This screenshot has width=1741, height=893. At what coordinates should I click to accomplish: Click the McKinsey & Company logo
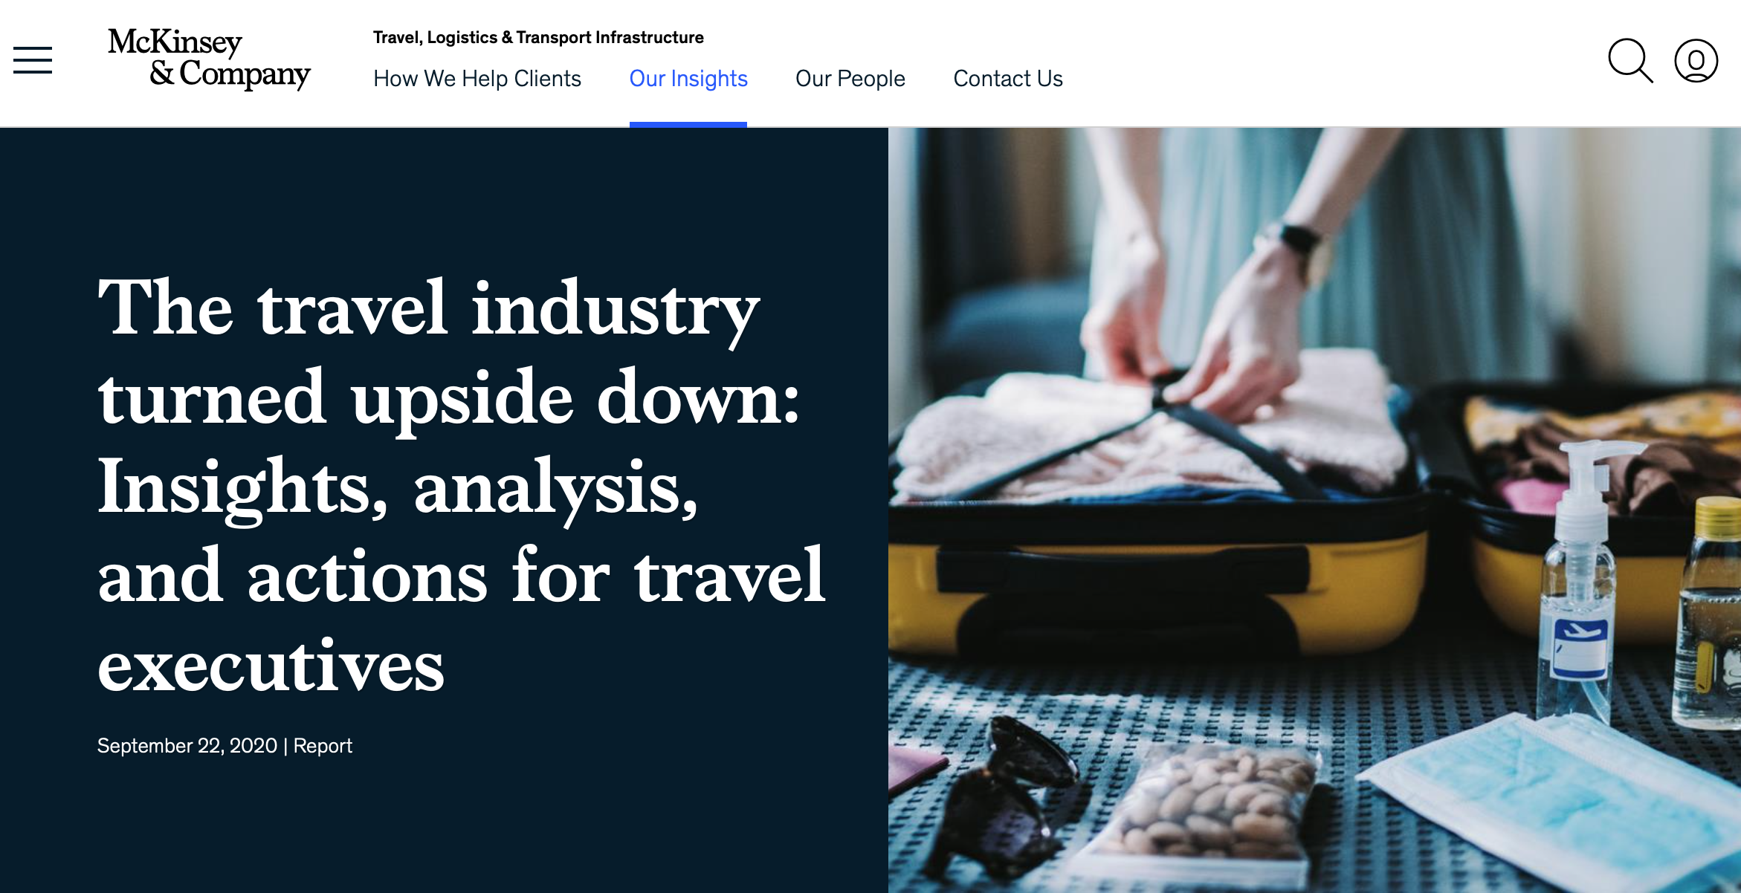click(209, 59)
